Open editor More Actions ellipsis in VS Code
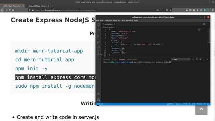 pyautogui.click(x=207, y=24)
